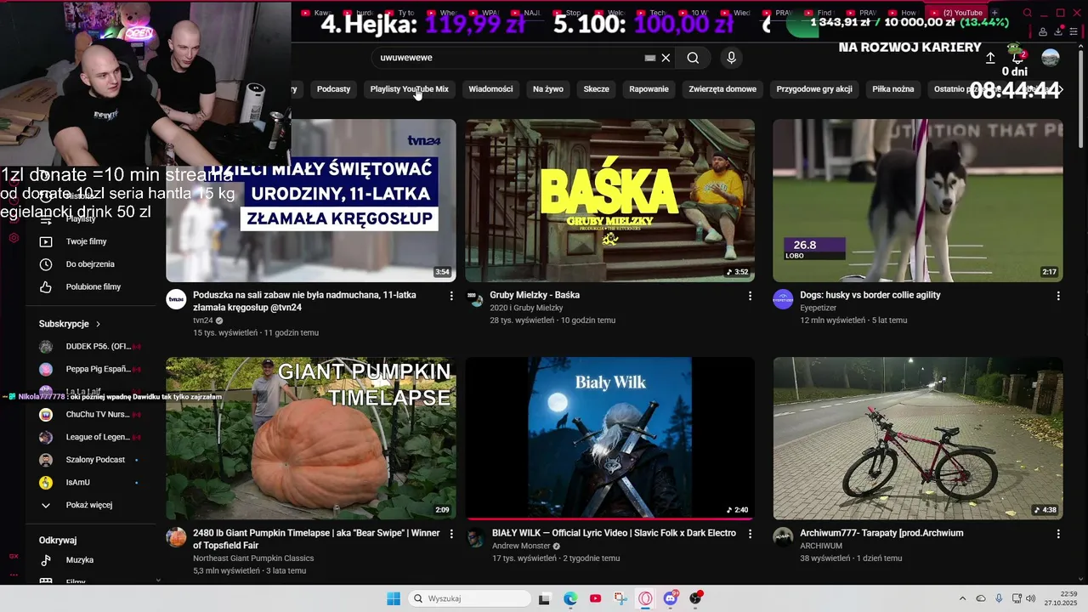The height and width of the screenshot is (612, 1088).
Task: Click Dogs: husky vs border collie title
Action: [870, 295]
